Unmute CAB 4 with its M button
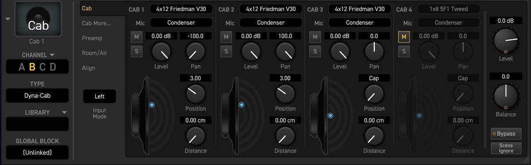This screenshot has height=165, width=531. [404, 37]
